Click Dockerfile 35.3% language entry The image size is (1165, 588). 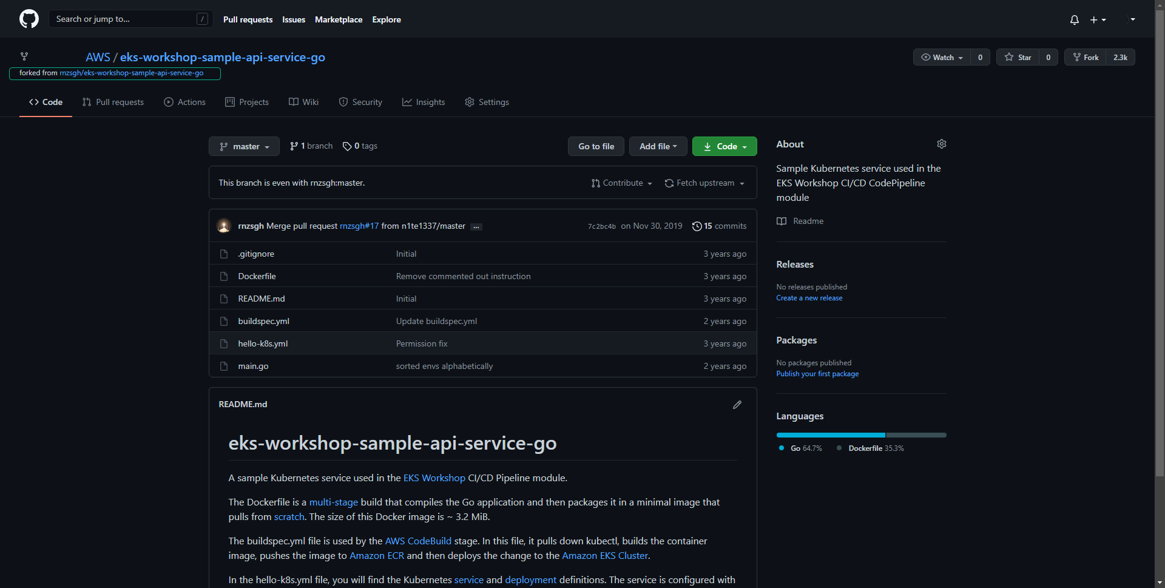870,448
